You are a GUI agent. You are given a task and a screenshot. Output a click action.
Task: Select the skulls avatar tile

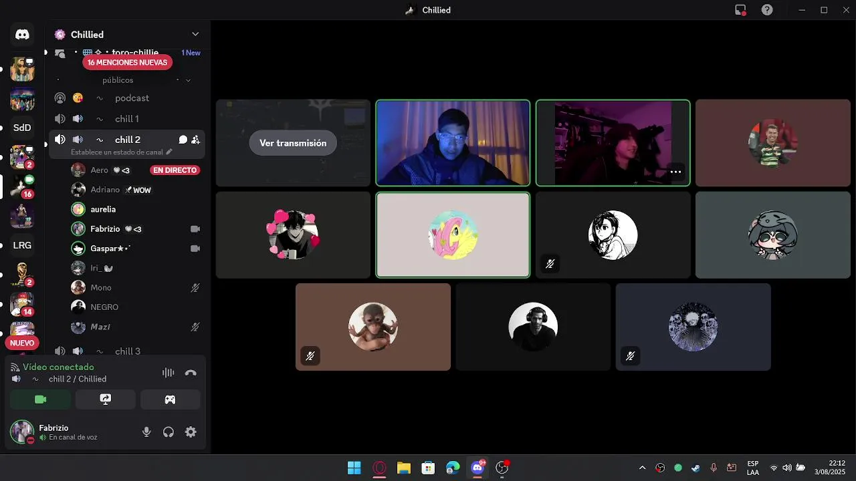(x=693, y=327)
